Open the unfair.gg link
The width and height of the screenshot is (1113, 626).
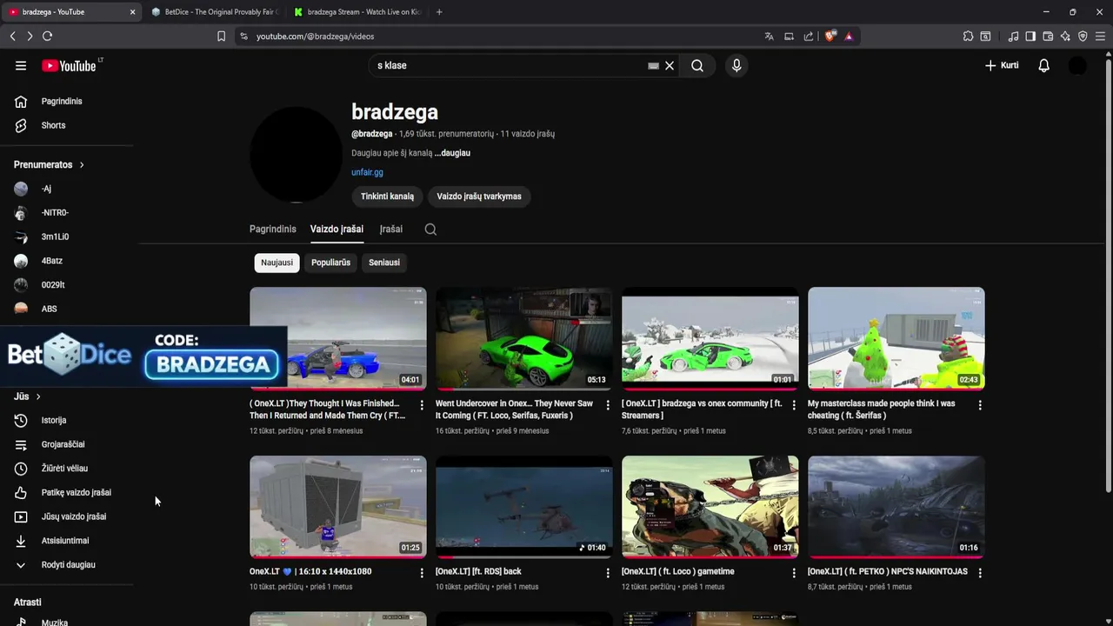click(x=367, y=172)
